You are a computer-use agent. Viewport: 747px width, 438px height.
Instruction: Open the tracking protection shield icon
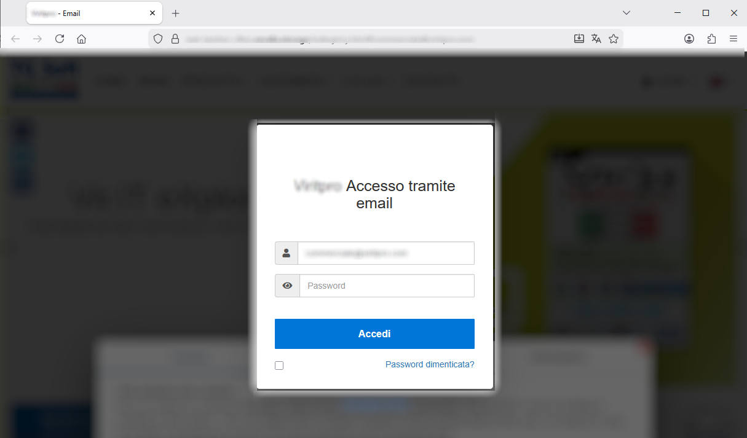coord(158,39)
